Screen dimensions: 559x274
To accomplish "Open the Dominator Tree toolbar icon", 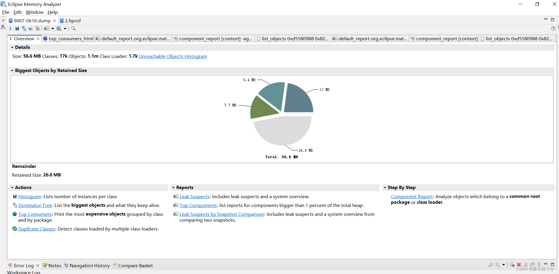I will 24,29.
